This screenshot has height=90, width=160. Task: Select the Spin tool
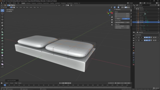(x=2, y=53)
